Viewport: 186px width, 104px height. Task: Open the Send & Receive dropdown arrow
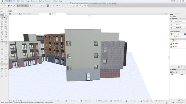[x=185, y=21]
